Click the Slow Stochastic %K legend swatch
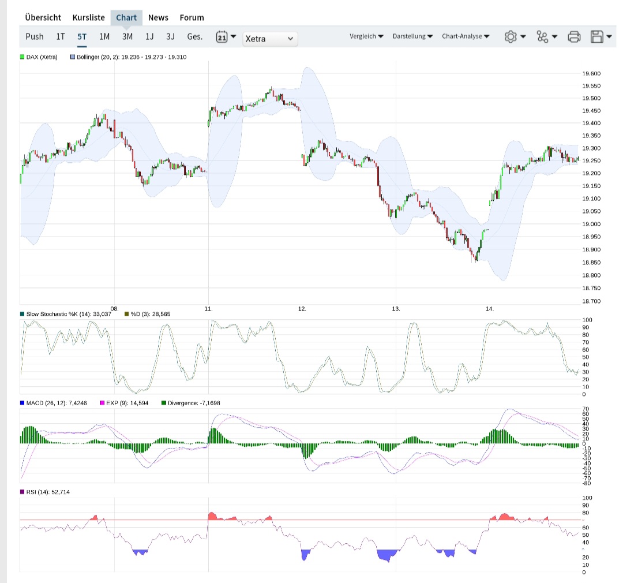623x583 pixels. pos(22,314)
